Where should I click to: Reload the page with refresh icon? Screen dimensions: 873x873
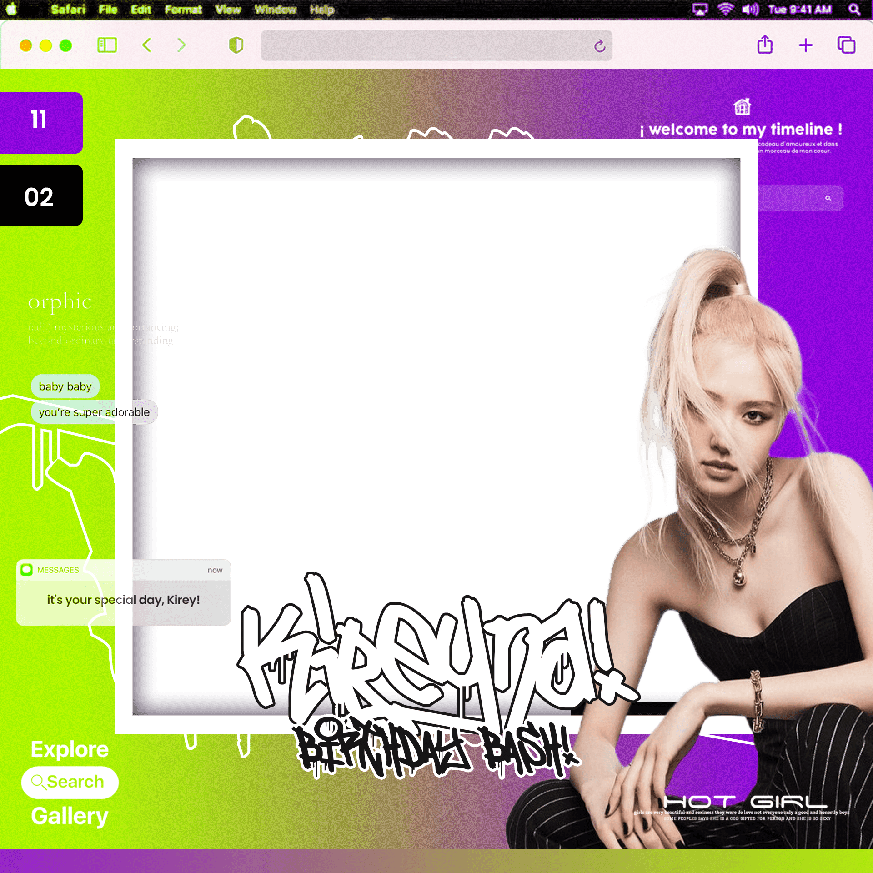click(600, 45)
